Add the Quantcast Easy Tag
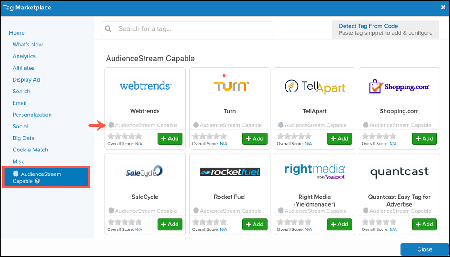 [424, 224]
